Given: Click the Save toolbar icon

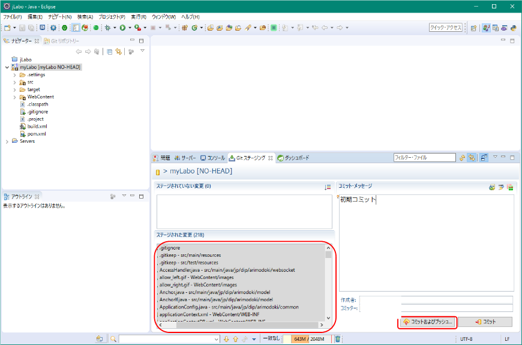Looking at the screenshot, I should pyautogui.click(x=22, y=28).
